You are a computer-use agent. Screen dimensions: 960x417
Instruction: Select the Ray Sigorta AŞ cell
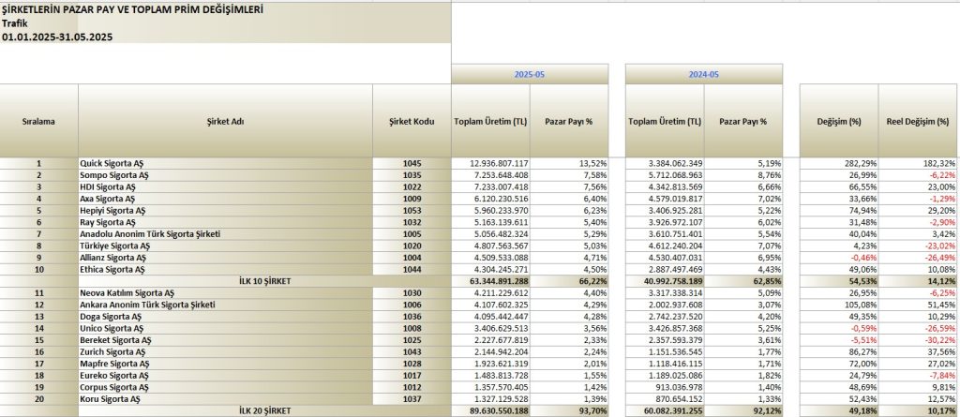225,222
